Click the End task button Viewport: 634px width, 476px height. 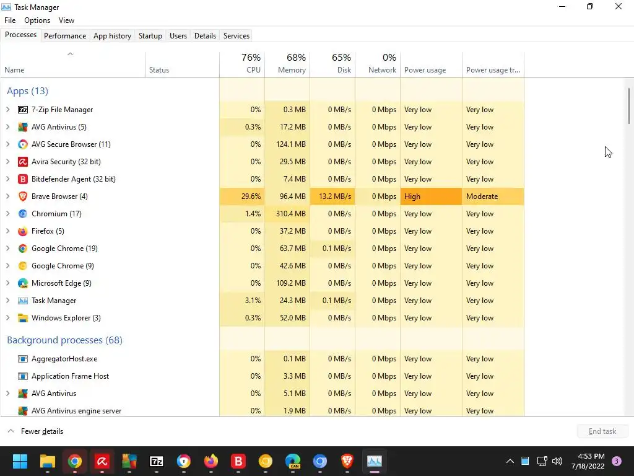[x=602, y=431]
